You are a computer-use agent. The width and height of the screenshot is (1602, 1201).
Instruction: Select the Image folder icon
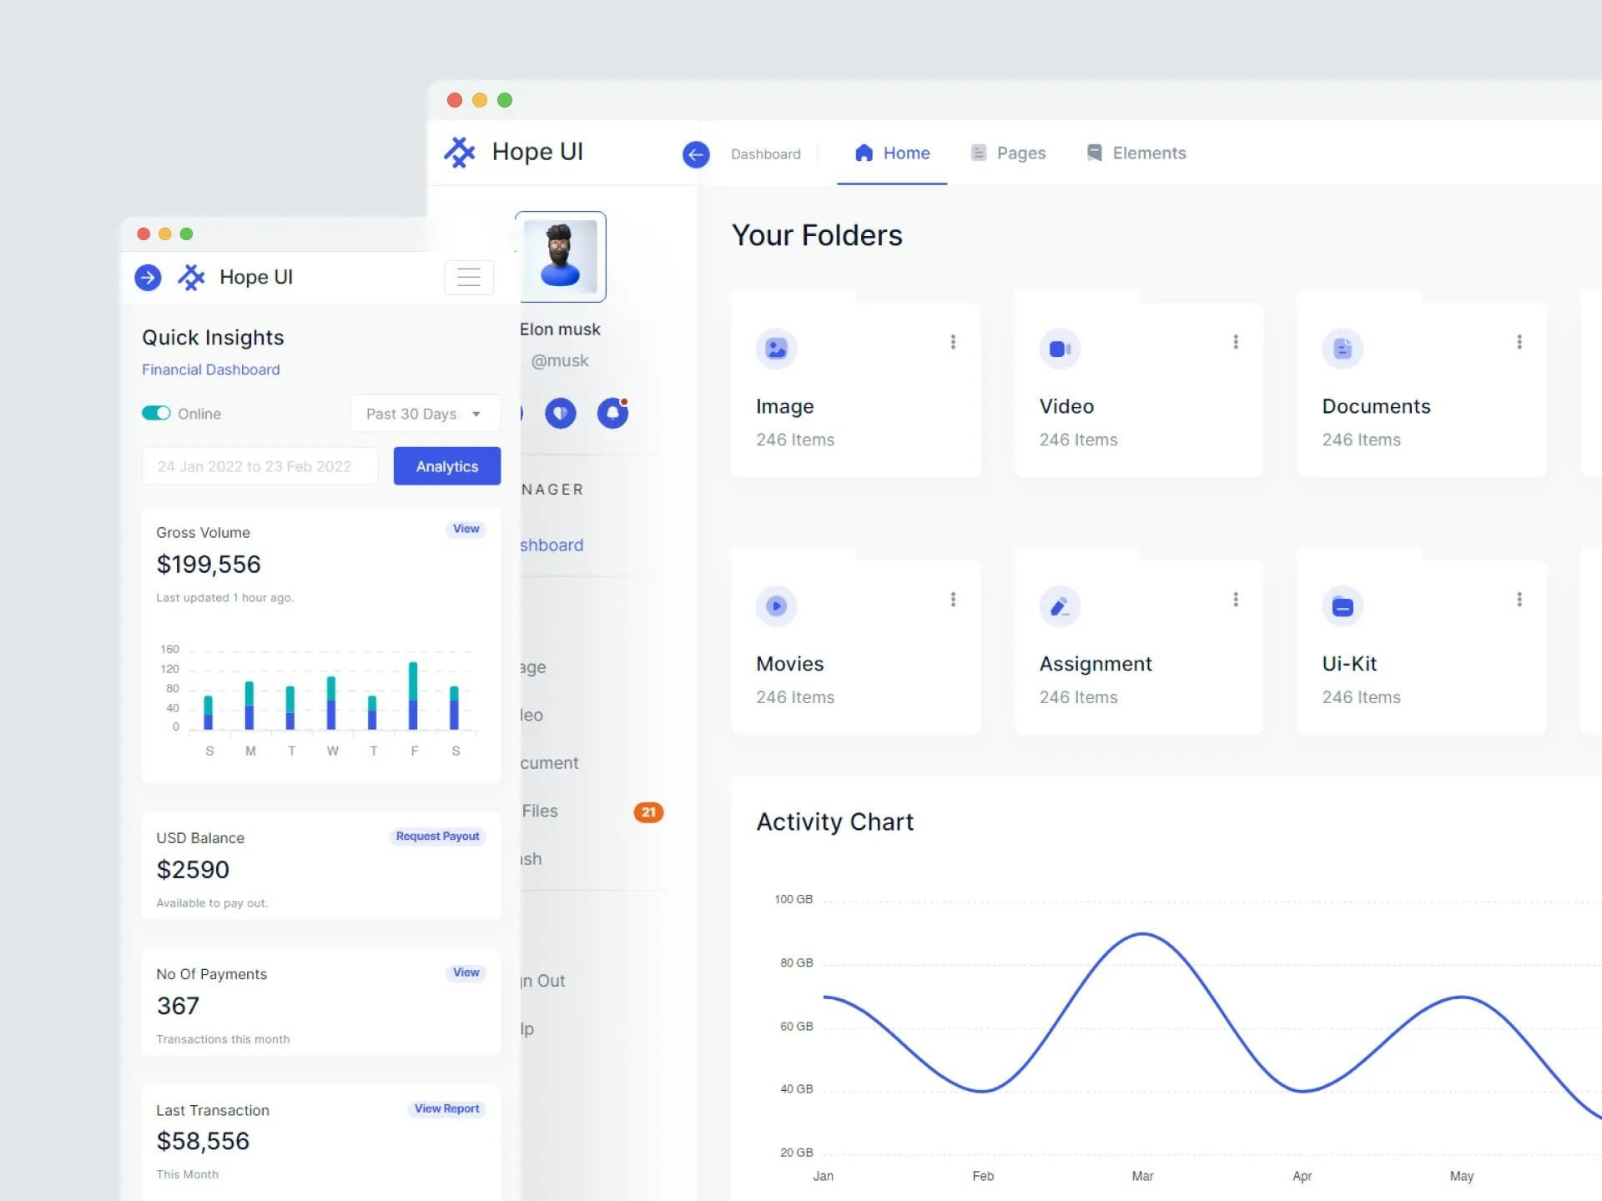click(x=776, y=349)
